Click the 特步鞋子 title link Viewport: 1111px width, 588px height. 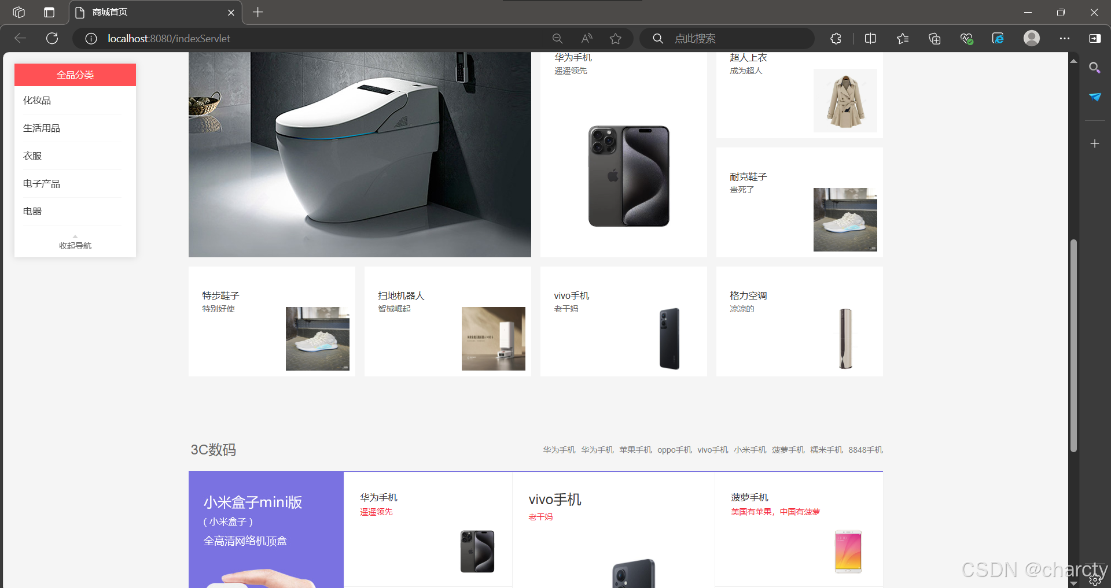pos(220,296)
